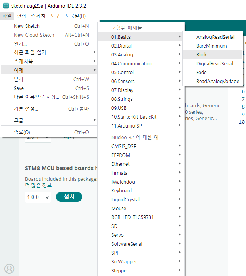Expand the 최근 파일 열기 submenu
Viewport: 246px width, 276px height.
(x=49, y=52)
